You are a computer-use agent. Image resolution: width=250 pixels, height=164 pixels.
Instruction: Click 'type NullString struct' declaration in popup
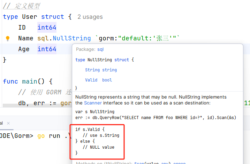coord(105,60)
